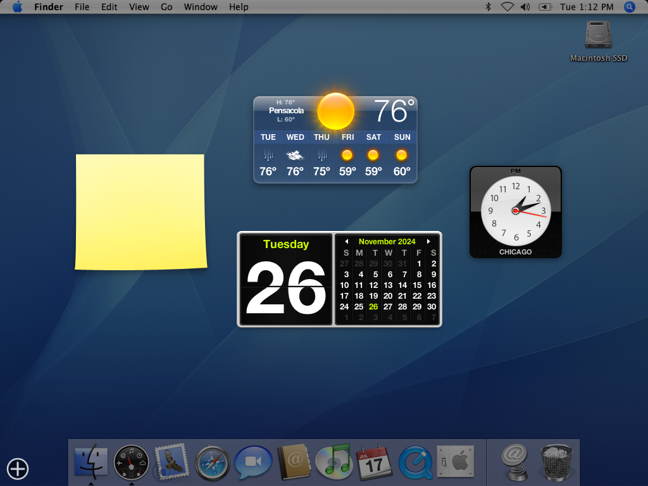
Task: Click the volume speaker icon
Action: tap(525, 7)
